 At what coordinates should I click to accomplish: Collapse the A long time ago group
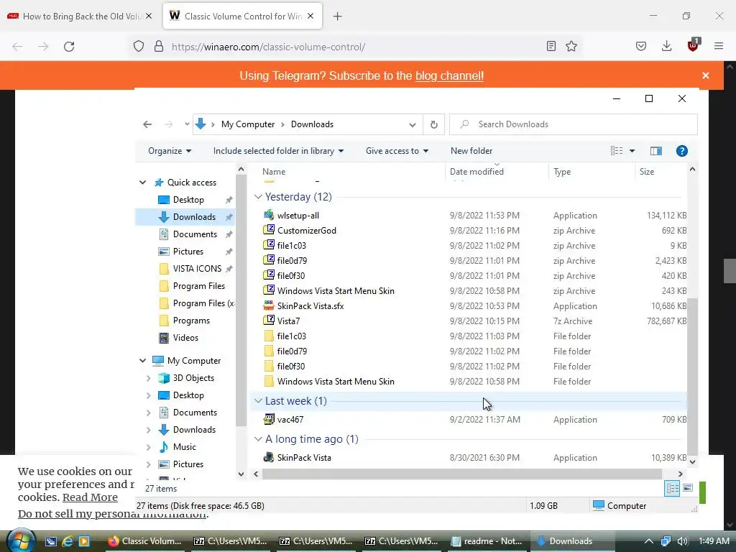258,439
